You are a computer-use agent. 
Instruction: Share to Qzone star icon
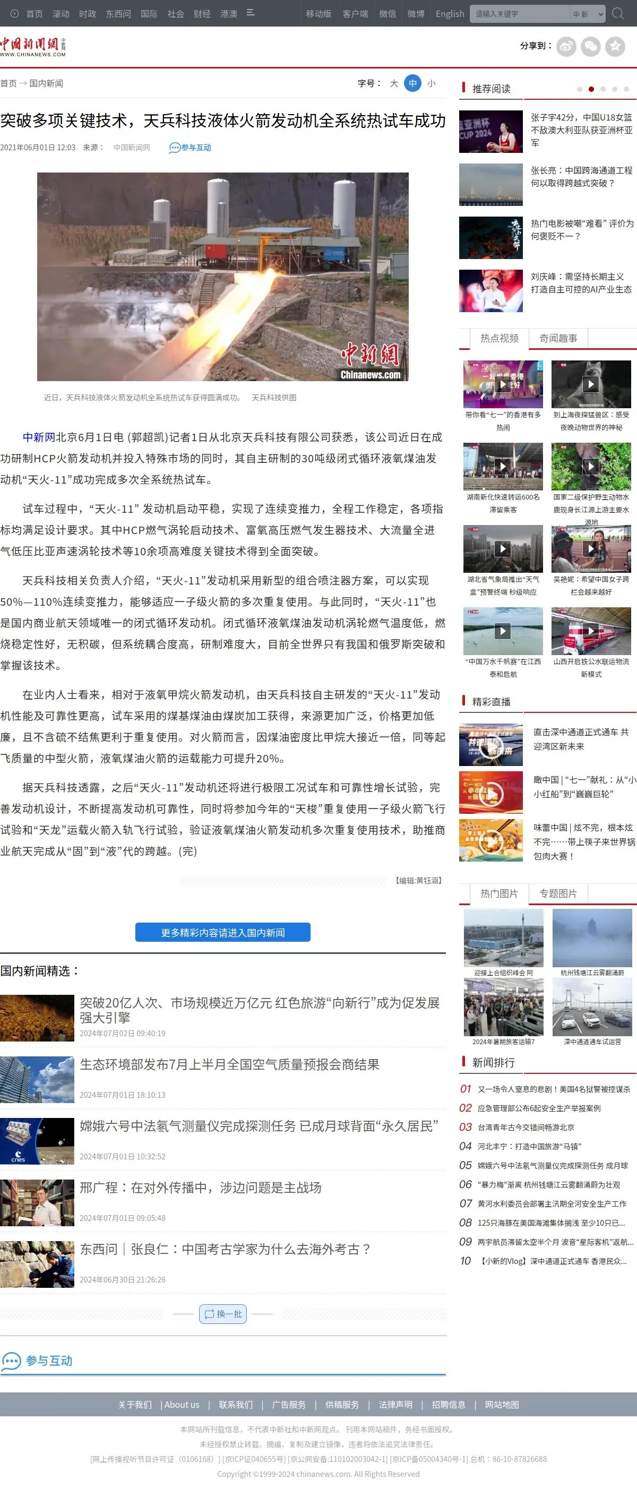click(x=615, y=47)
